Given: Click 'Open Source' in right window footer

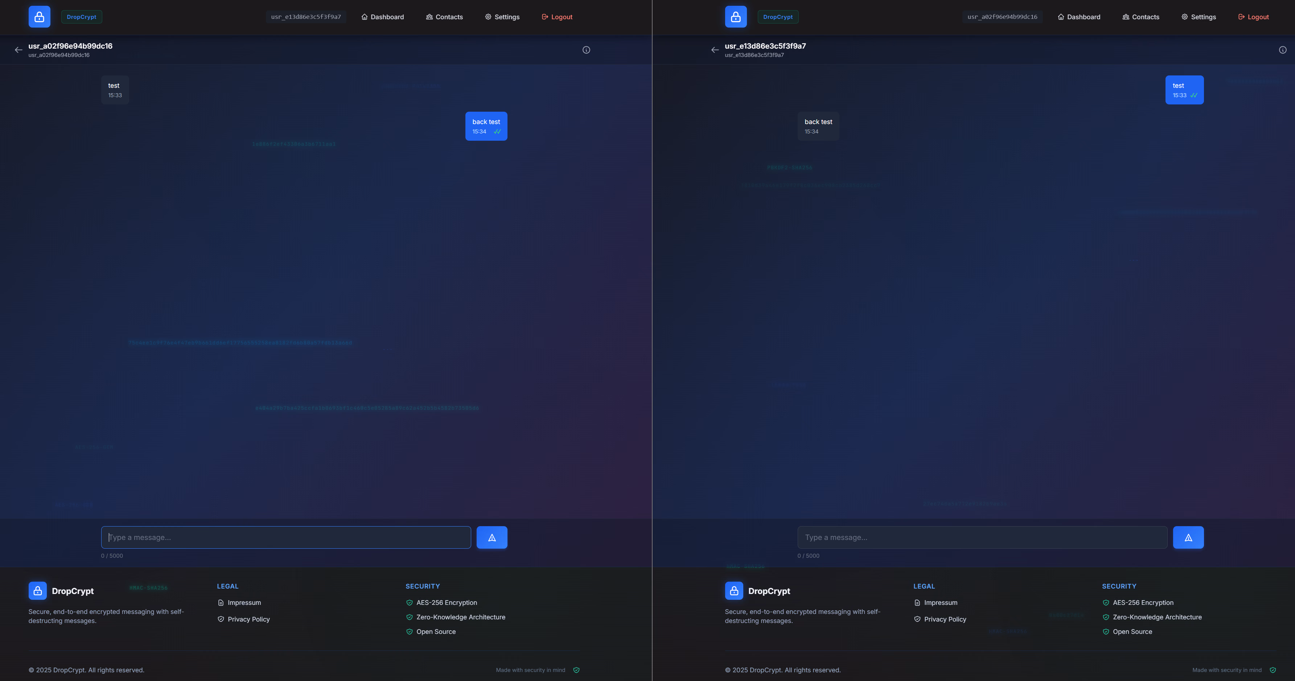Looking at the screenshot, I should pos(1132,632).
